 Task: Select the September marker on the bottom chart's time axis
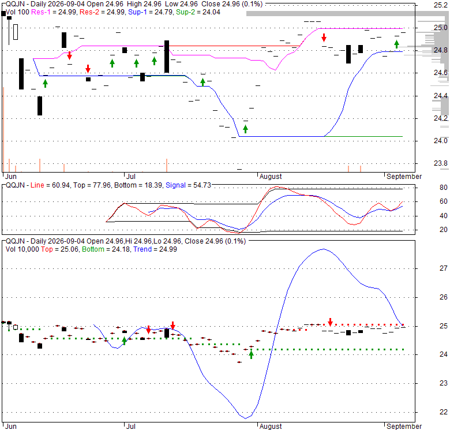click(x=404, y=426)
